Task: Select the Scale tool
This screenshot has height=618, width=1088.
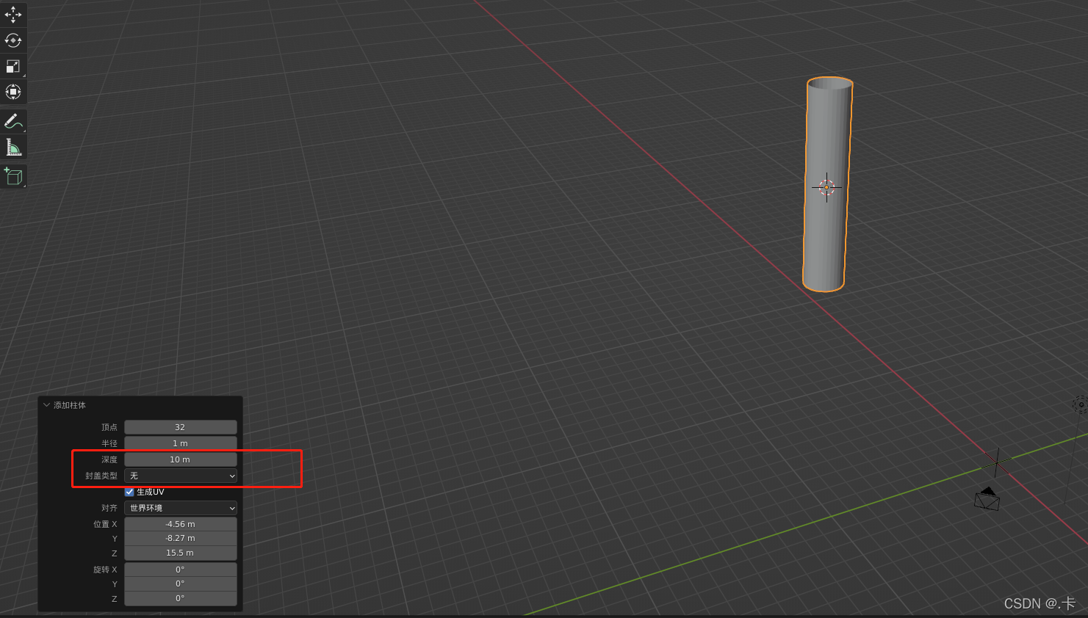Action: point(13,66)
